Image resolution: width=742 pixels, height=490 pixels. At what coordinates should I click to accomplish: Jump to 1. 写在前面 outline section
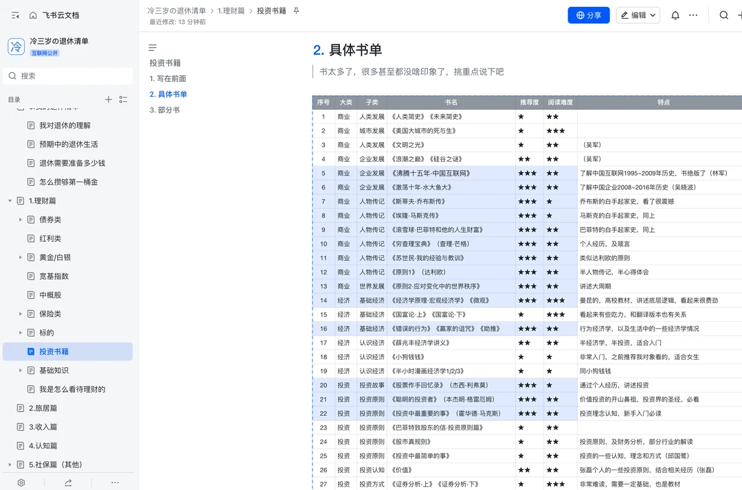pos(168,78)
